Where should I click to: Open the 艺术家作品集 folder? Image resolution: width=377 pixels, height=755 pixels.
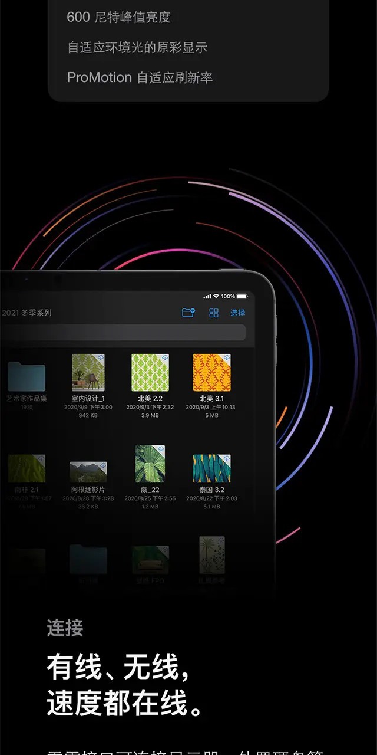pyautogui.click(x=27, y=376)
